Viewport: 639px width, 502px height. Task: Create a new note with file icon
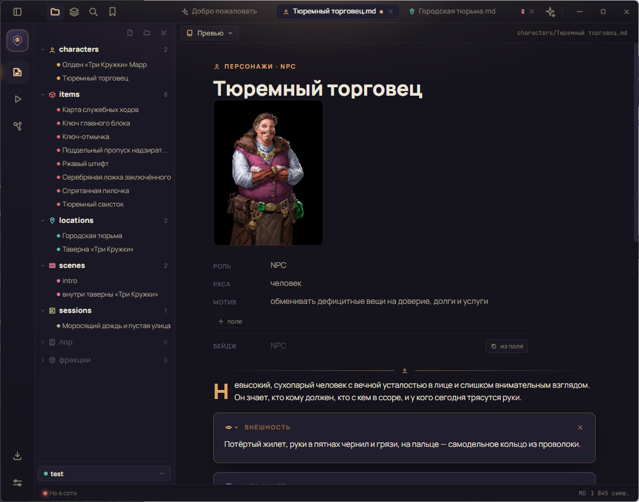point(130,33)
